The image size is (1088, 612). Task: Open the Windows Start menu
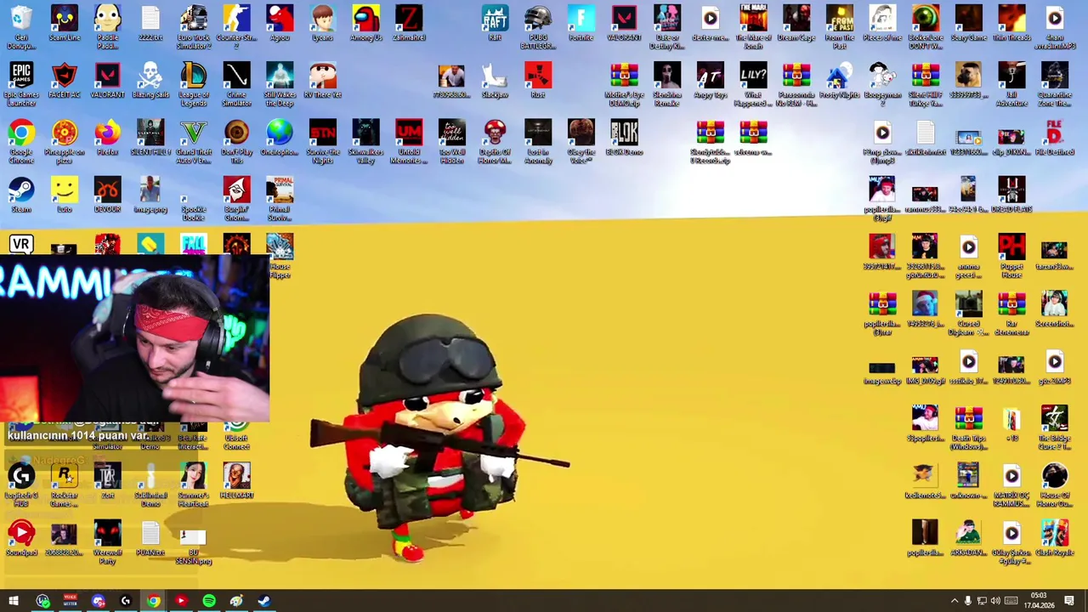point(13,601)
